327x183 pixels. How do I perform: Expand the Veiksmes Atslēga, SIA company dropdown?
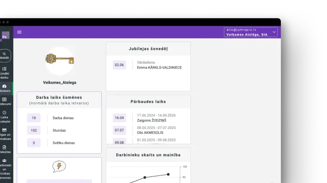click(x=251, y=32)
